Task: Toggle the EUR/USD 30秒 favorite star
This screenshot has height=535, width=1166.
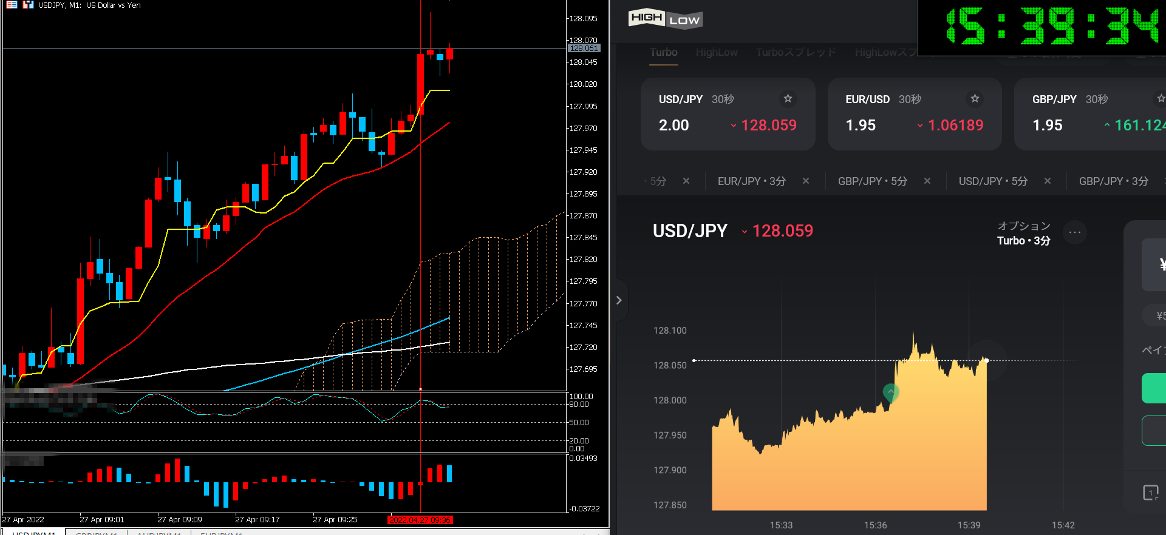Action: (x=975, y=98)
